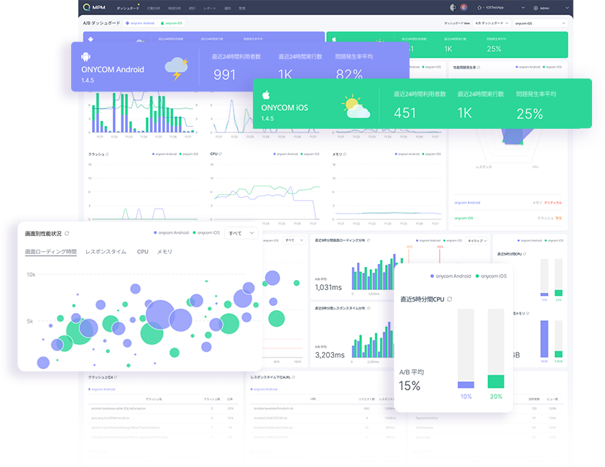This screenshot has height=467, width=605.
Task: Click the red circular C icon in top bar
Action: coord(463,7)
